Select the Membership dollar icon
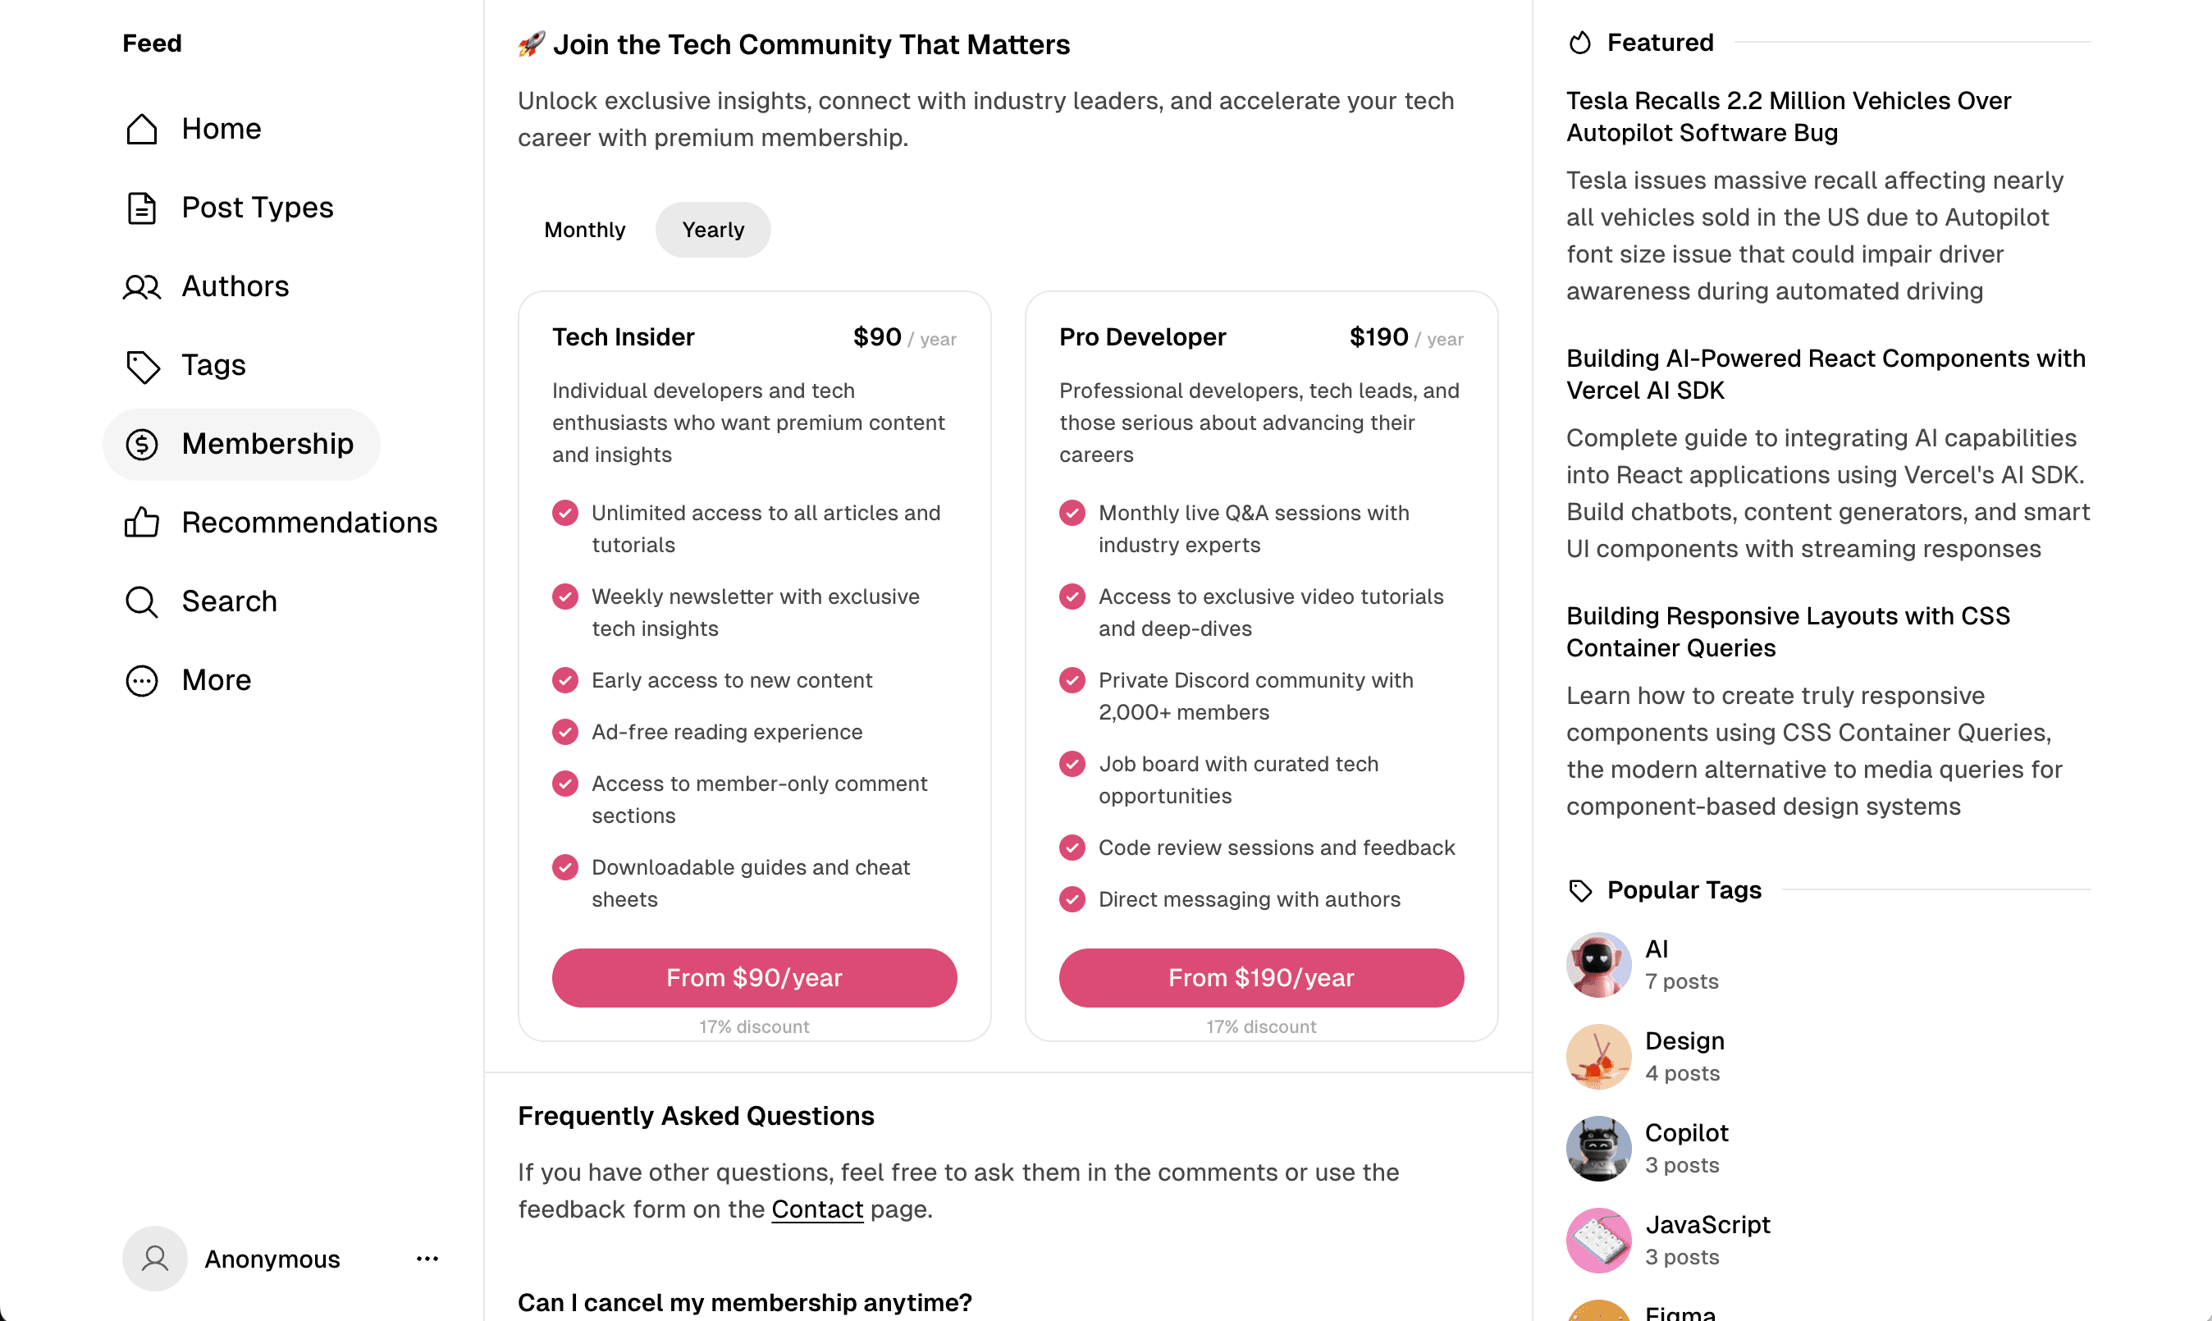Screen dimensions: 2212x1321 coord(143,443)
